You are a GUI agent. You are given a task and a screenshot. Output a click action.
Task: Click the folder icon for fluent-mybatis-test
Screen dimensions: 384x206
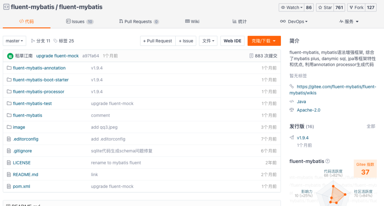point(9,104)
